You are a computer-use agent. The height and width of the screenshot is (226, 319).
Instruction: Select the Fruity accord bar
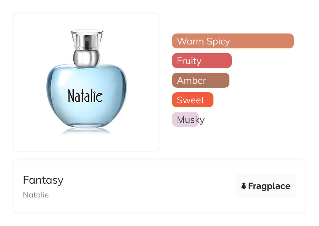pyautogui.click(x=202, y=61)
